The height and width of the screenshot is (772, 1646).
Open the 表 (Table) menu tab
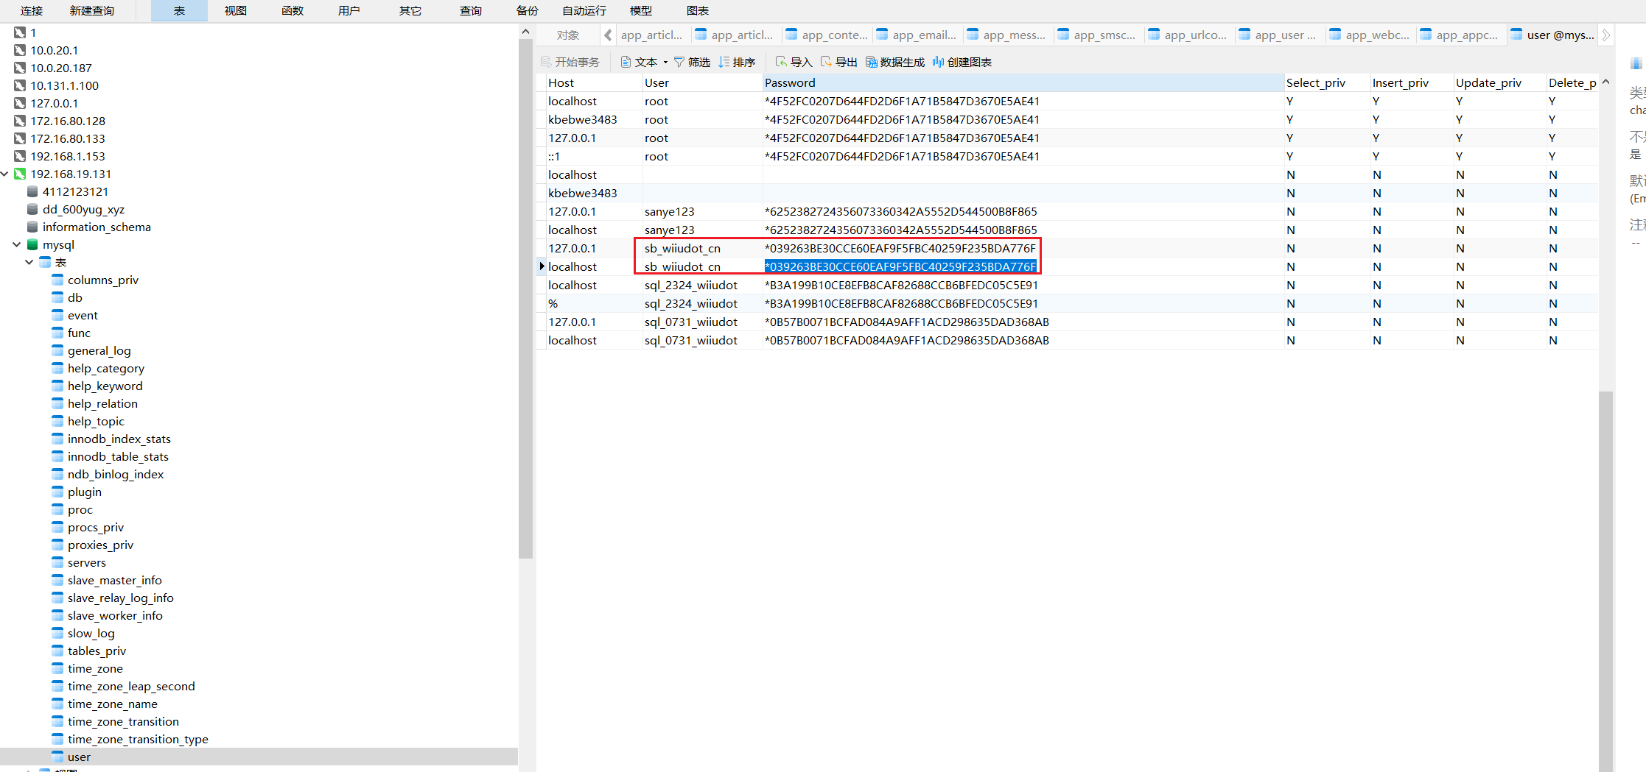[x=179, y=10]
